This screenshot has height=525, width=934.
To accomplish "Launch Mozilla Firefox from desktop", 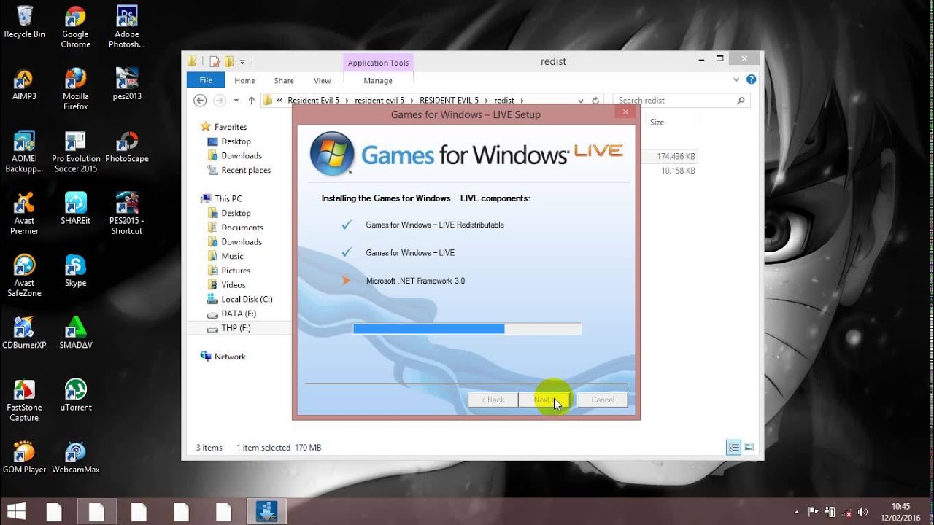I will pos(75,89).
